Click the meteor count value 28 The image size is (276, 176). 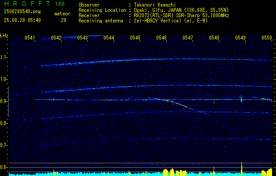(64, 20)
